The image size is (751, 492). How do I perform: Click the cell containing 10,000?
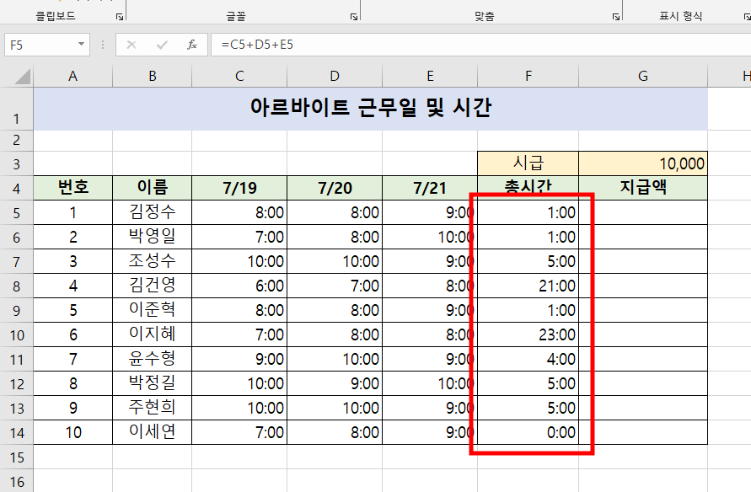click(643, 163)
